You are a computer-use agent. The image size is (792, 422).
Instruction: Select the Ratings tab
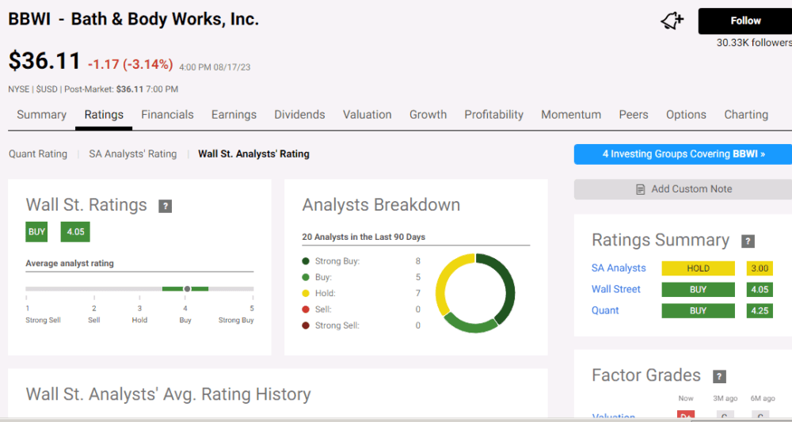[x=104, y=115]
